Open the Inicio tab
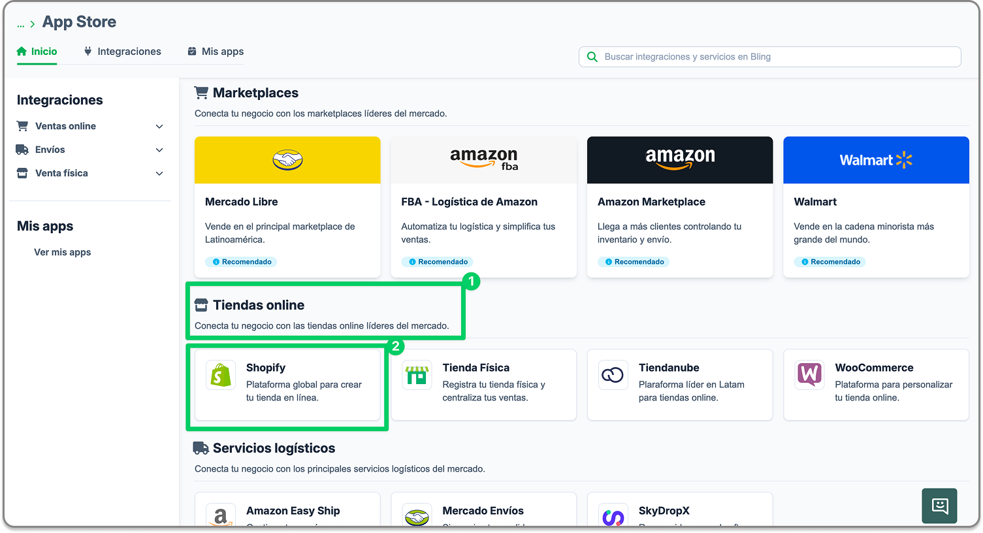Image resolution: width=983 pixels, height=533 pixels. point(37,52)
